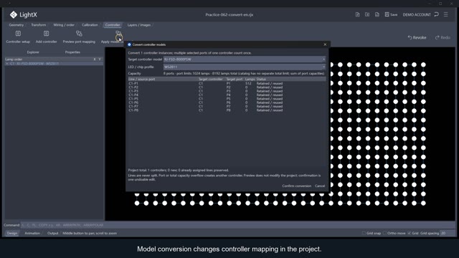This screenshot has width=459, height=258.
Task: Switch to the Geometry tab
Action: pyautogui.click(x=16, y=25)
